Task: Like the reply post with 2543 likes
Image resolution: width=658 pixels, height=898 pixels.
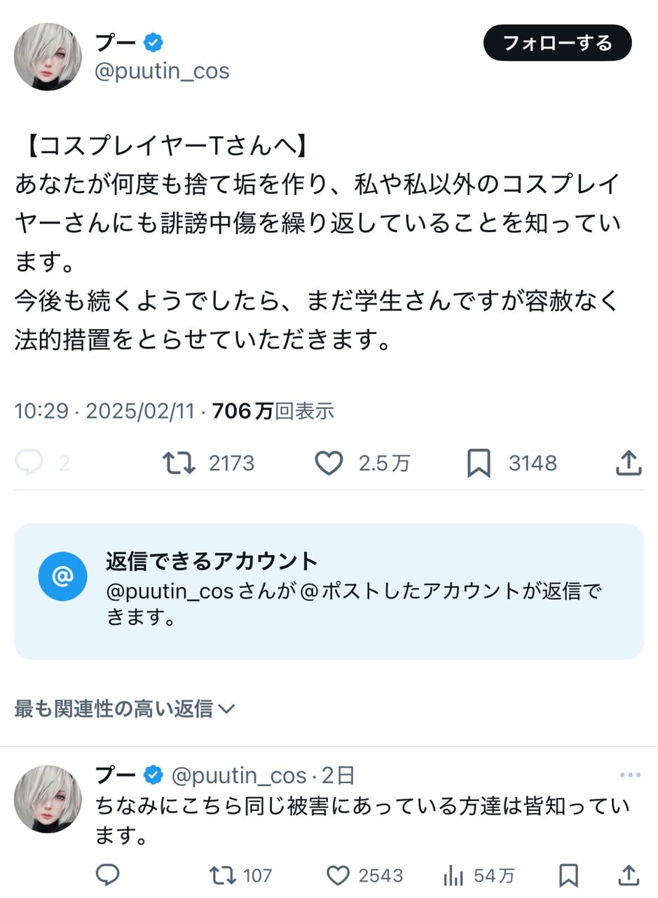Action: [338, 875]
